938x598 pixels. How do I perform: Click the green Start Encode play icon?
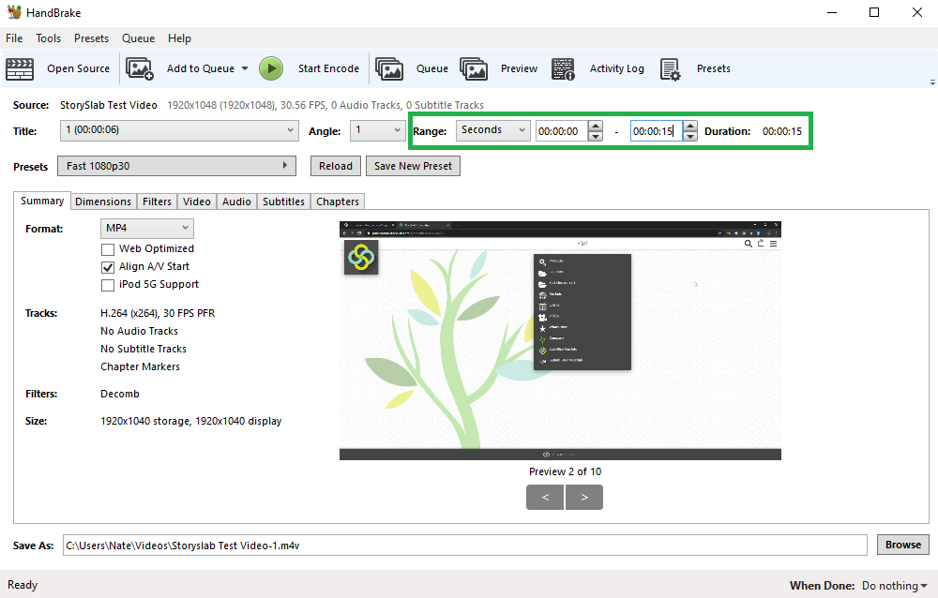[x=271, y=68]
